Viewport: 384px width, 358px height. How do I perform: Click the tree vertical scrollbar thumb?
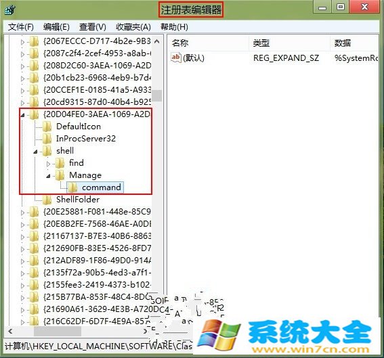pos(156,95)
